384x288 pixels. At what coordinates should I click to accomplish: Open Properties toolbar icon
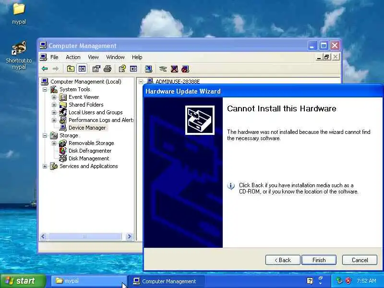(x=96, y=69)
